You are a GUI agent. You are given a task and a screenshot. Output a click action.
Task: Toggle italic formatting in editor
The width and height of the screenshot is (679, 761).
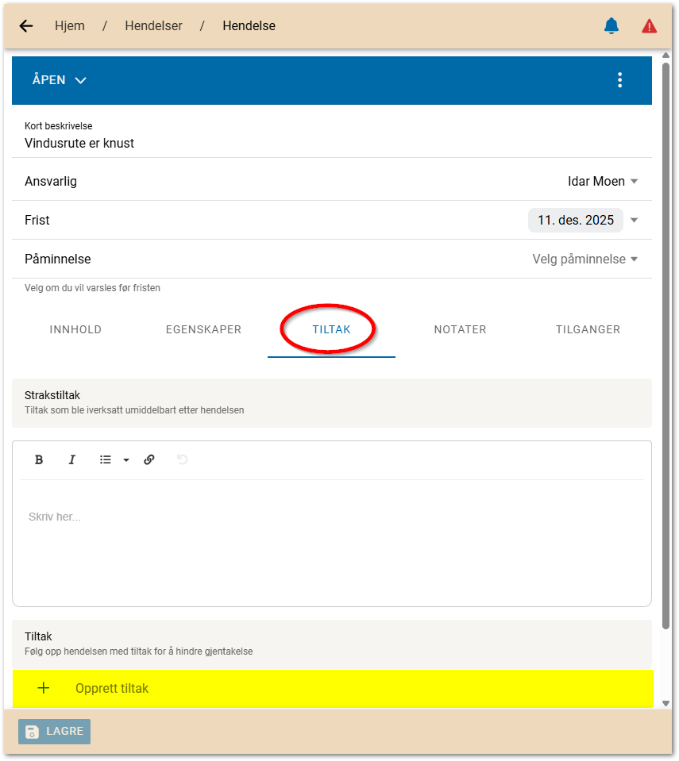(x=71, y=459)
